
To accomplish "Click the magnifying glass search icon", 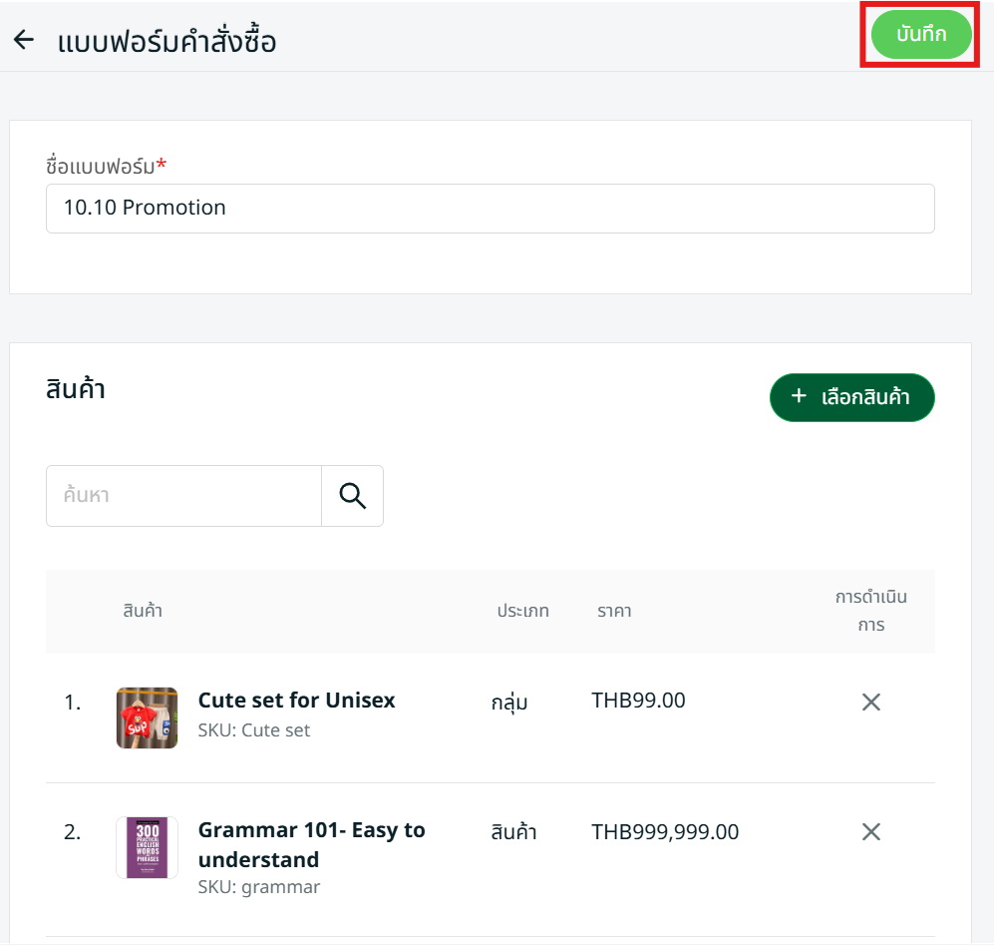I will 352,496.
